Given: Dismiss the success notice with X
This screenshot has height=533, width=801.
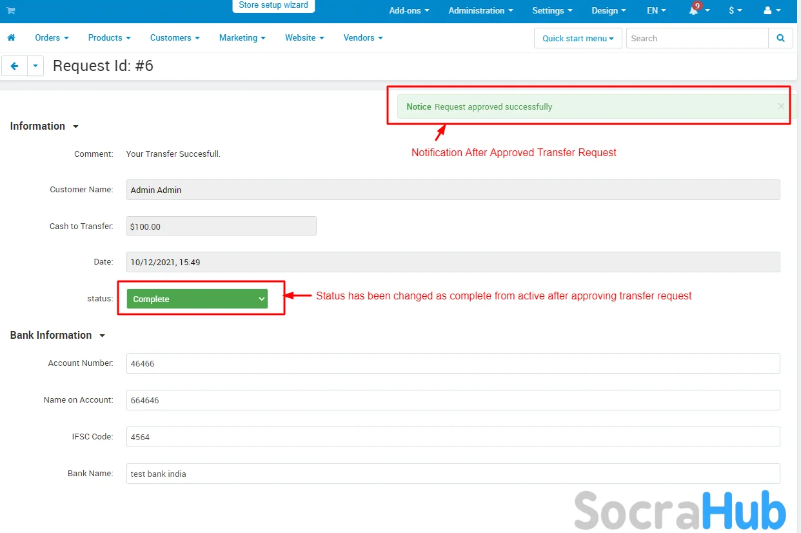Looking at the screenshot, I should (x=781, y=106).
